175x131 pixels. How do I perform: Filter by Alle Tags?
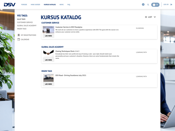(x=21, y=19)
